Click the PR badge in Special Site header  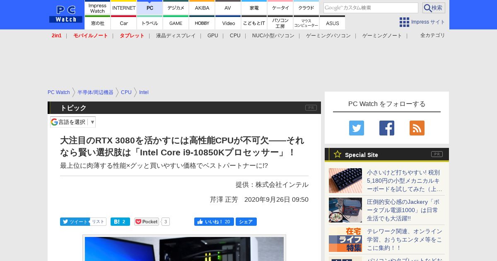tap(437, 154)
